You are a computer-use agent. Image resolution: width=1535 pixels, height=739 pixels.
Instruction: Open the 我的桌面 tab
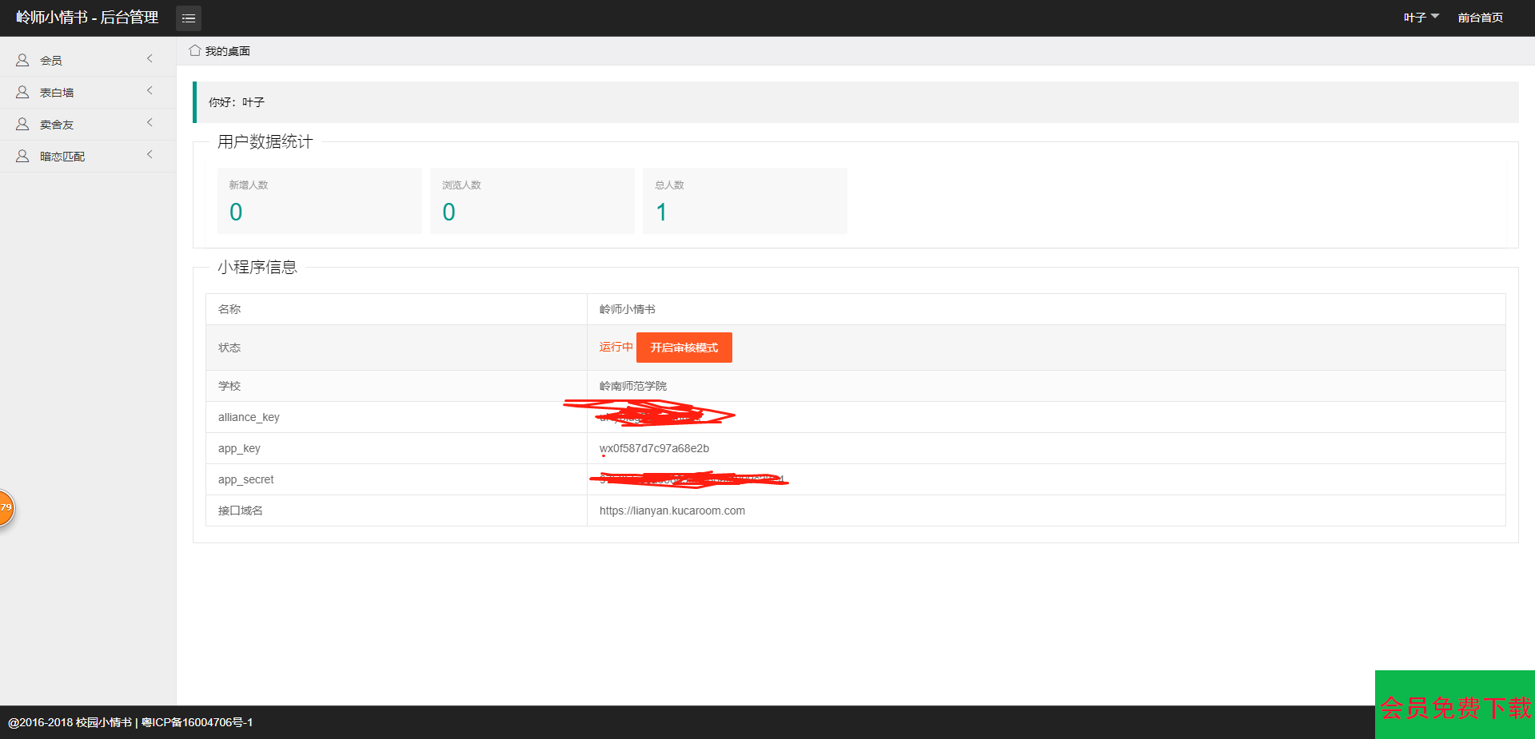click(228, 51)
